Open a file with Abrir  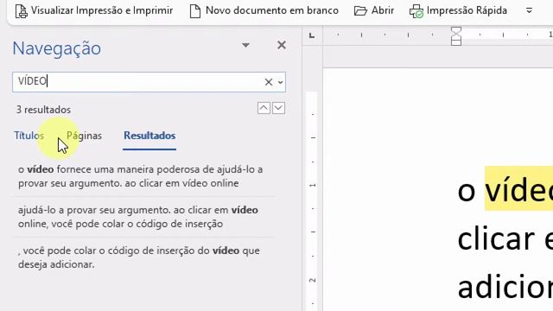pos(374,11)
